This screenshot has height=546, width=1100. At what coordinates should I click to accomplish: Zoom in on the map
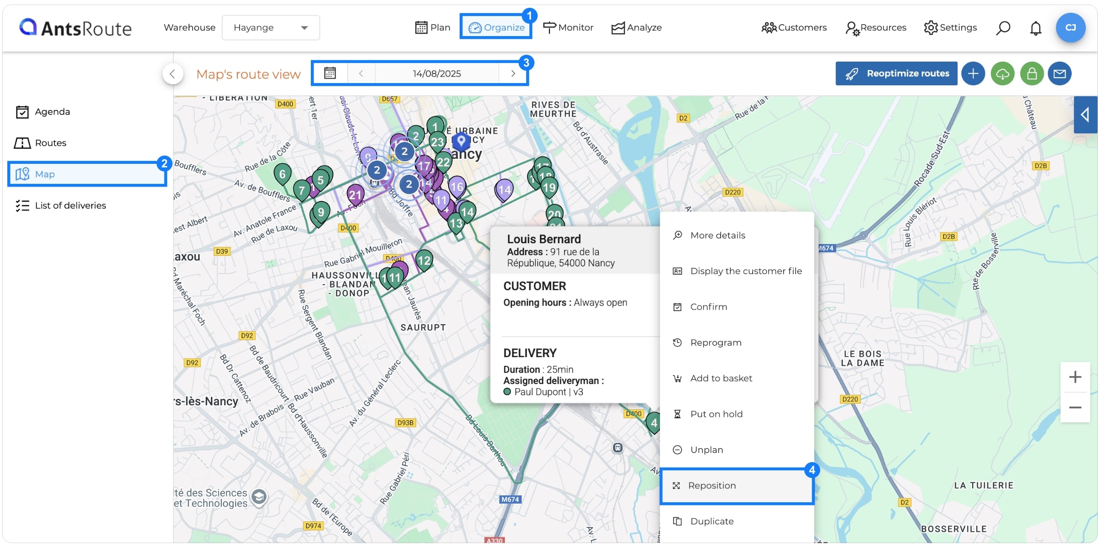(1075, 377)
